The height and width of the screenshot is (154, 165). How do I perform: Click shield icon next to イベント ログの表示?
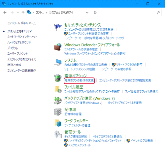[128, 141]
